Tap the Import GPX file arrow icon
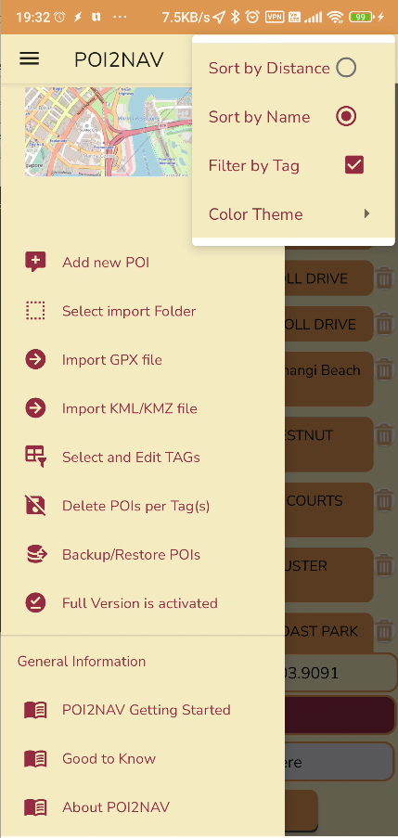This screenshot has height=838, width=398. point(35,360)
